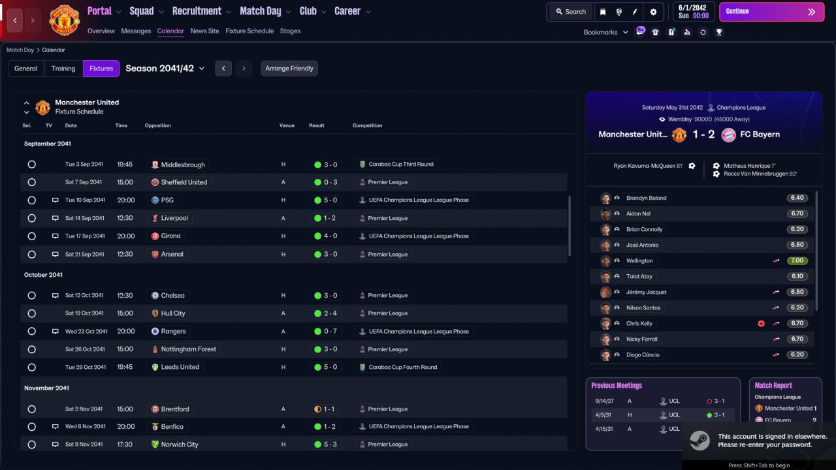
Task: Open the Messages sub-menu item
Action: (x=136, y=31)
